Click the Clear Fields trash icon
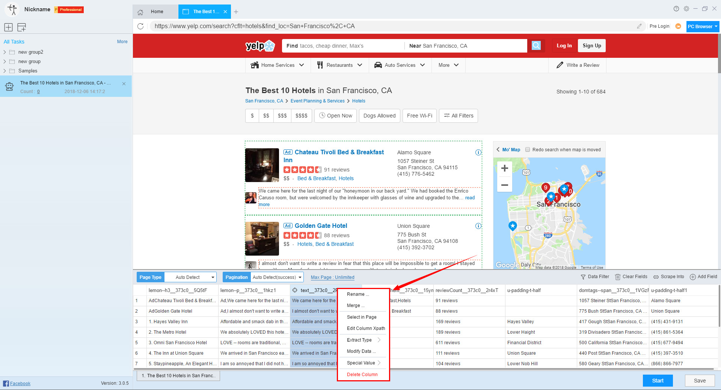 (x=618, y=277)
